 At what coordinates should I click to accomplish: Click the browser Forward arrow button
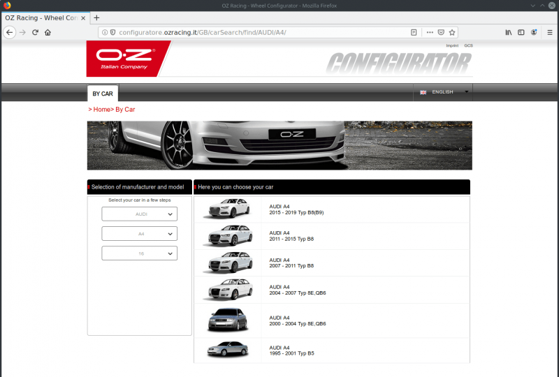tap(22, 32)
